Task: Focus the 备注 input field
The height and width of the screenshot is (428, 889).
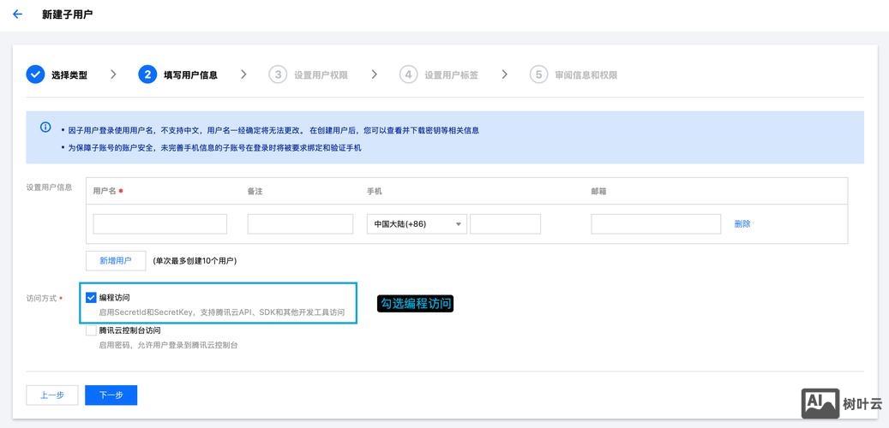Action: tap(301, 223)
